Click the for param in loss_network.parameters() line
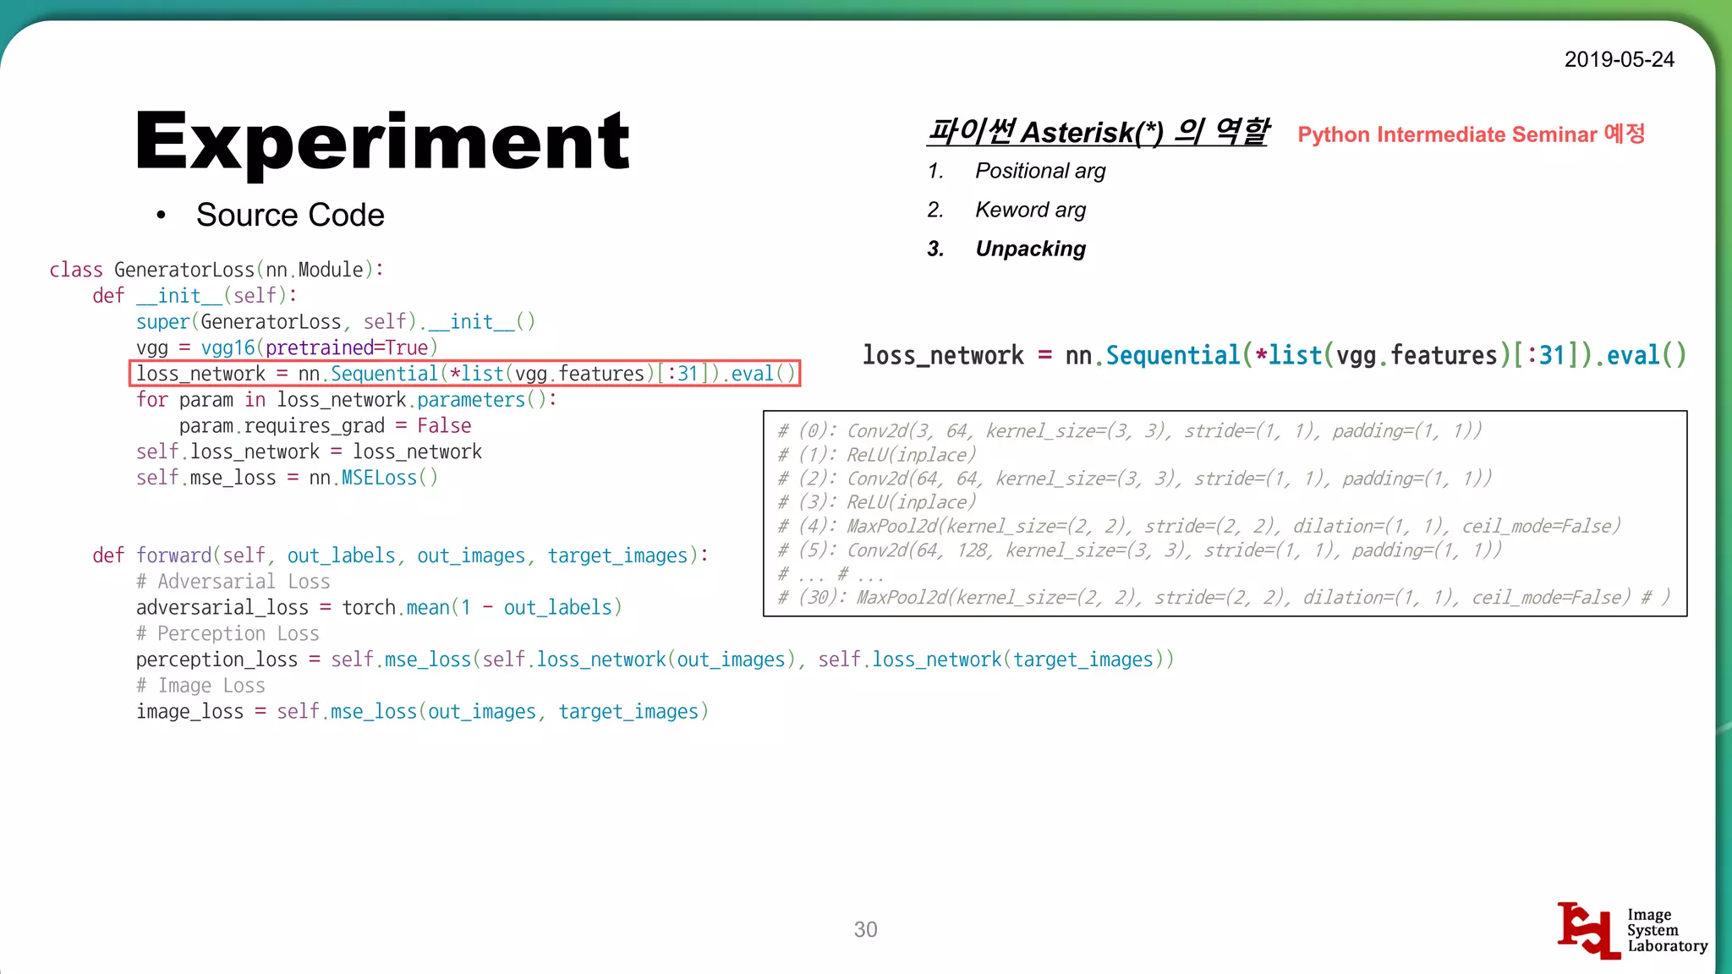Viewport: 1732px width, 974px height. (x=347, y=400)
